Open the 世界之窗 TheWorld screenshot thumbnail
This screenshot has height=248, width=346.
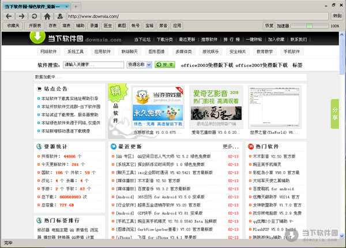coord(274,107)
